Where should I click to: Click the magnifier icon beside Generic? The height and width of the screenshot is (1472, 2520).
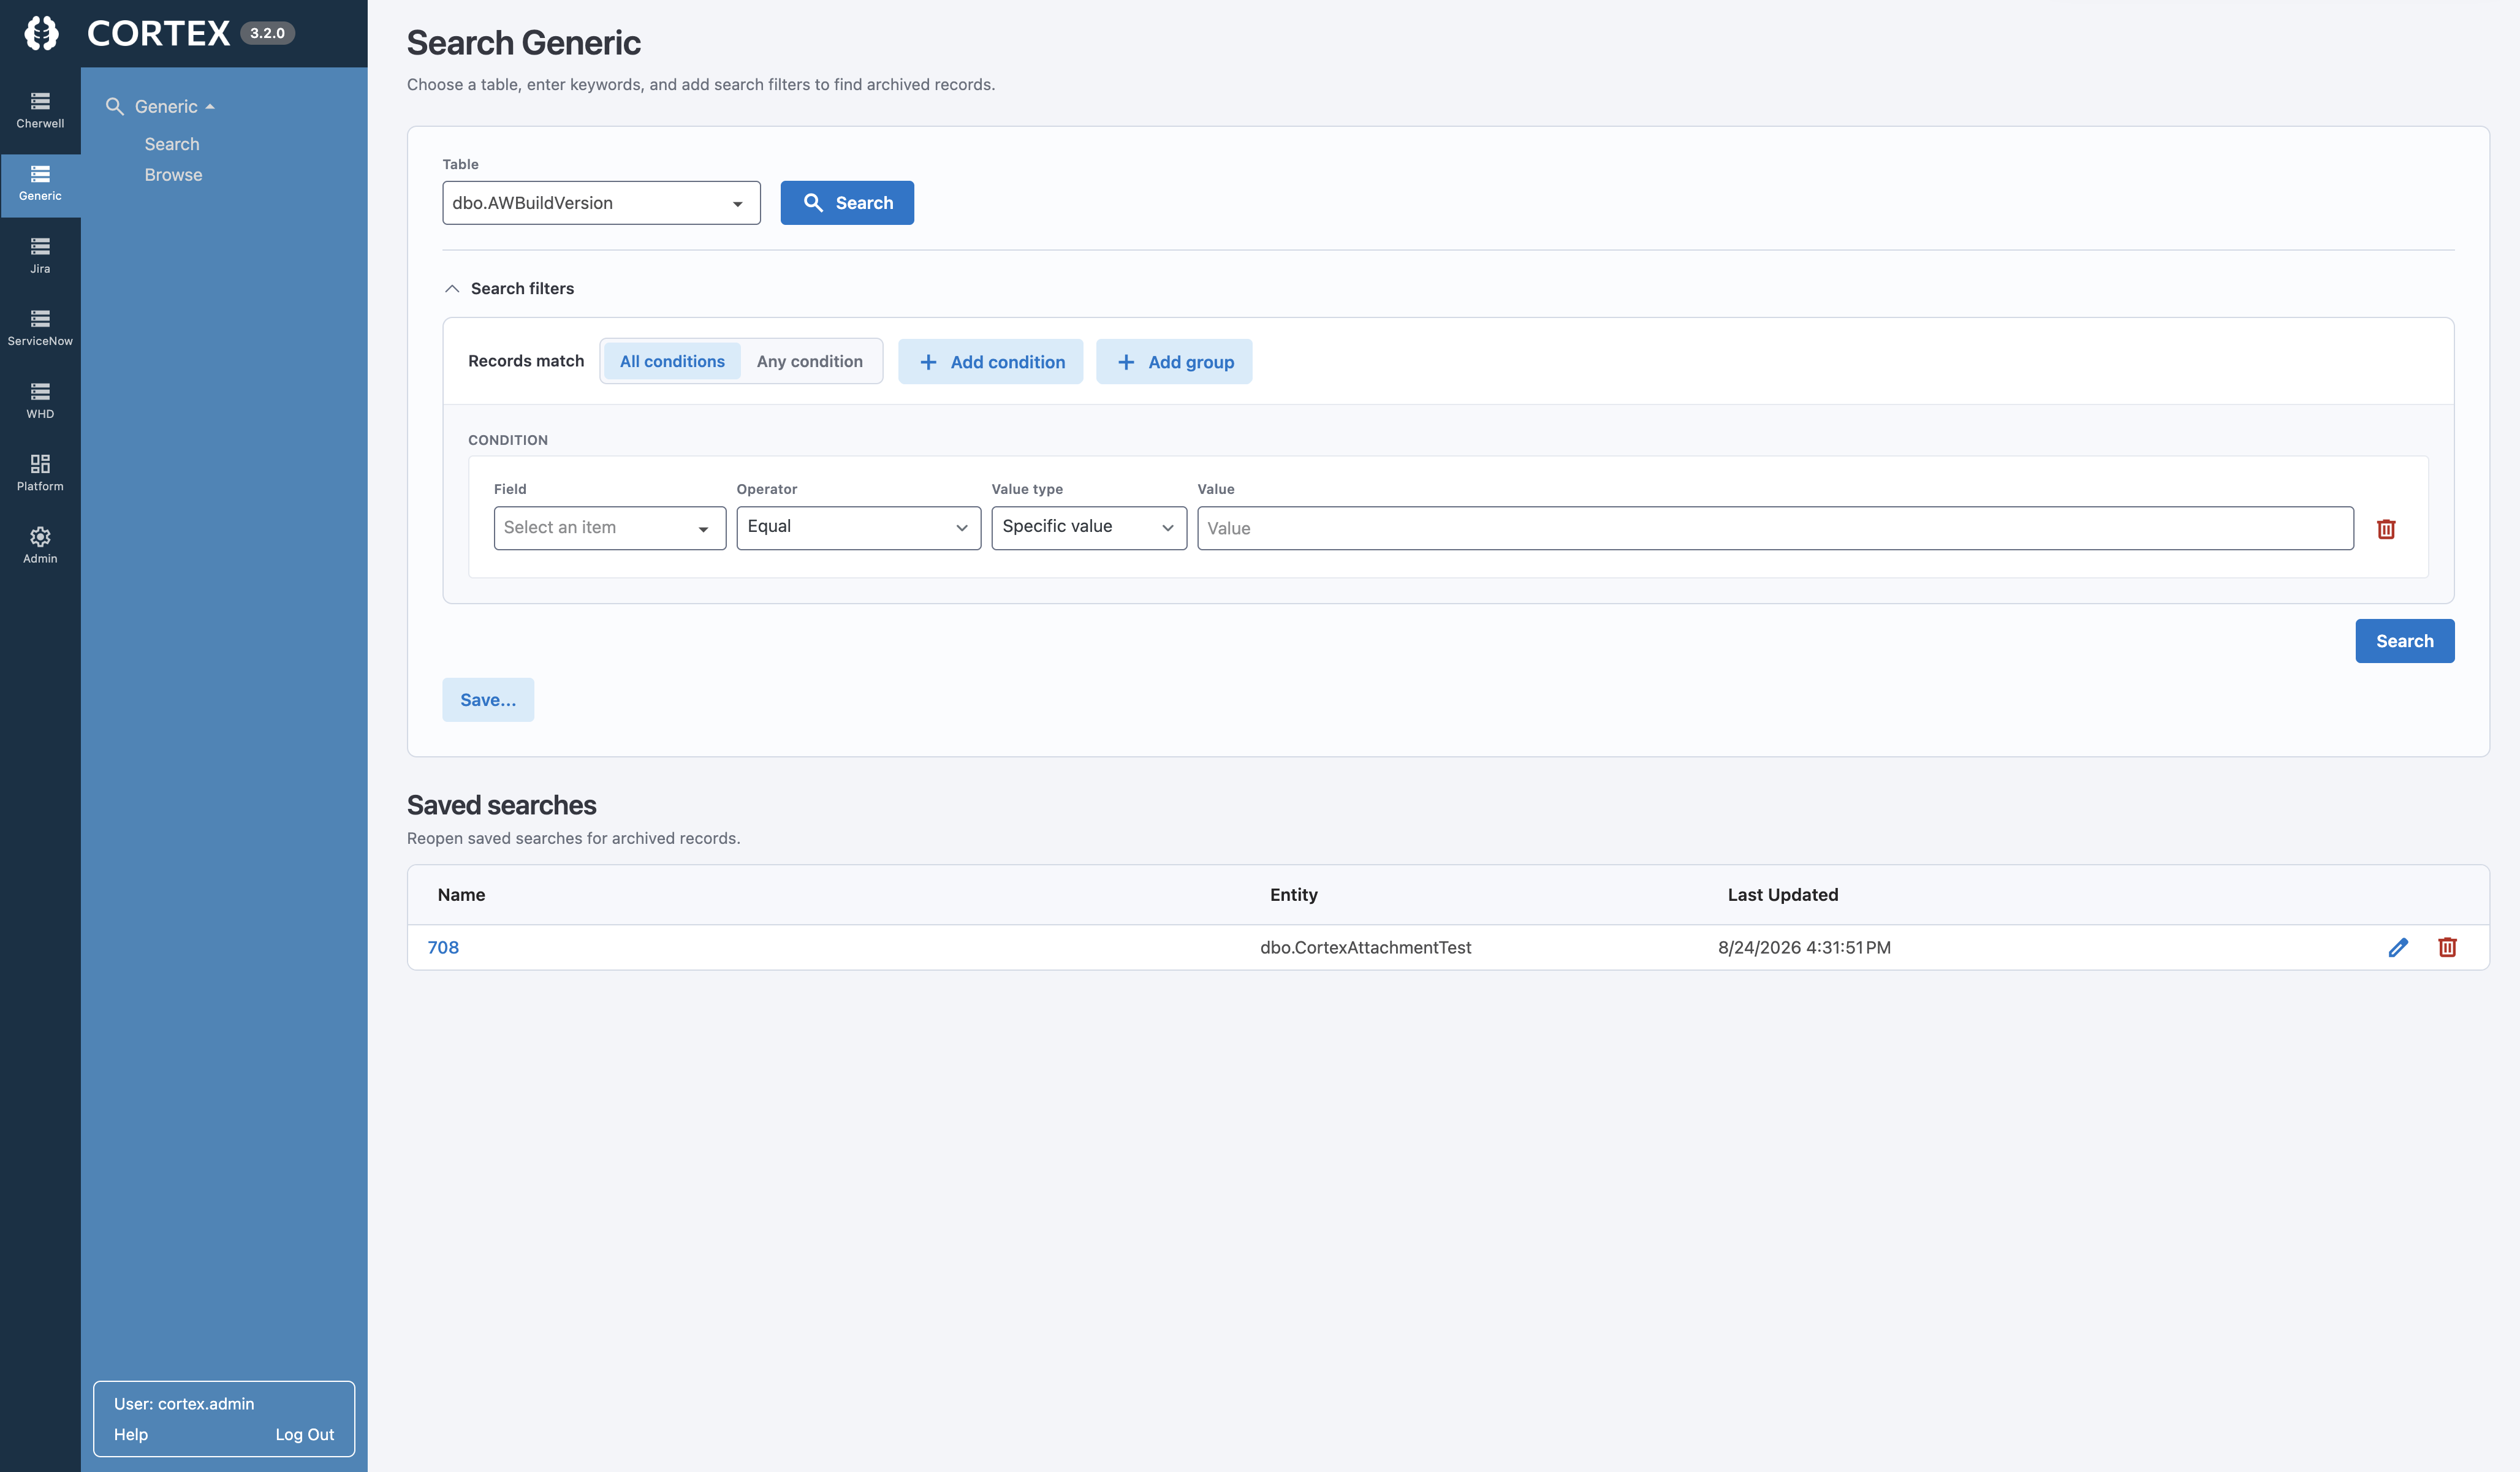115,106
